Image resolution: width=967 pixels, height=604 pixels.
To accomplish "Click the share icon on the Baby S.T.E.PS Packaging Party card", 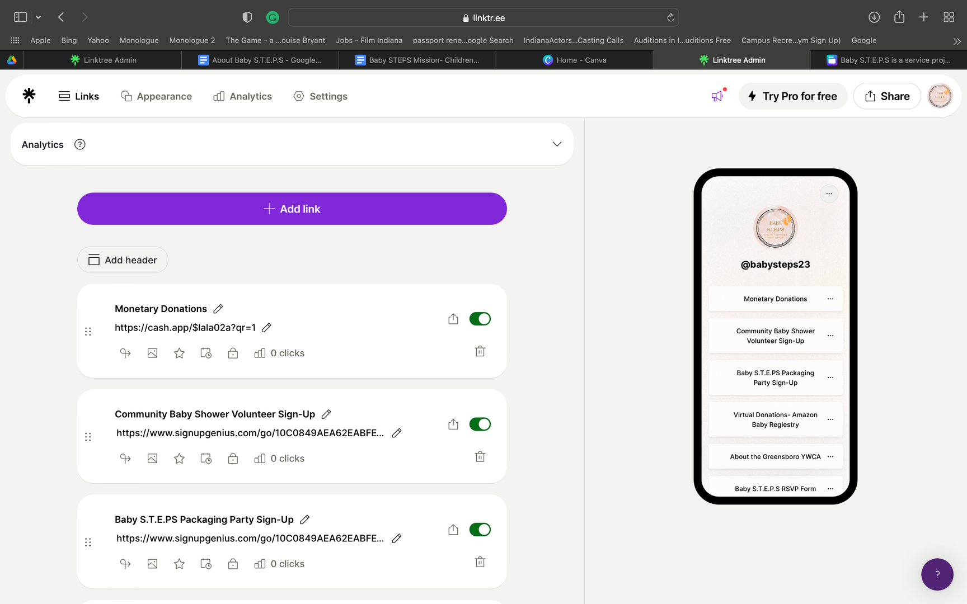I will pyautogui.click(x=453, y=530).
